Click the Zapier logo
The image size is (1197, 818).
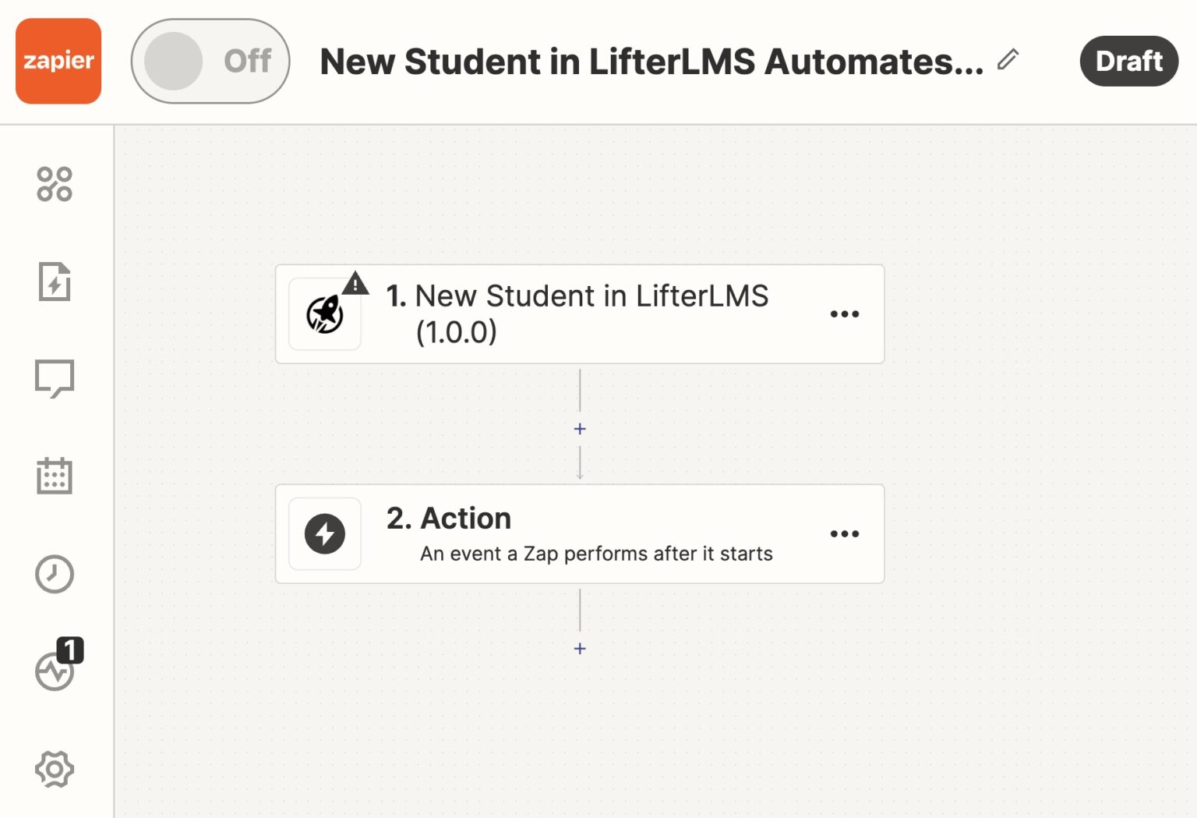point(57,62)
